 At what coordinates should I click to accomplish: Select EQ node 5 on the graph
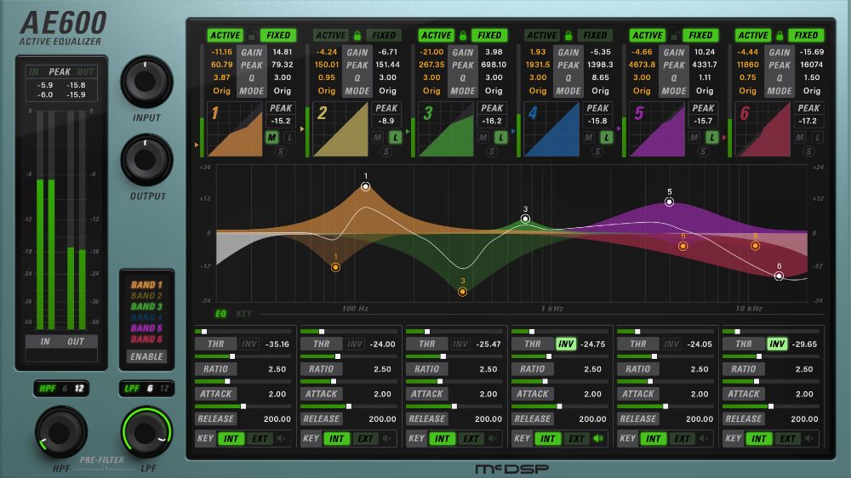(x=670, y=202)
